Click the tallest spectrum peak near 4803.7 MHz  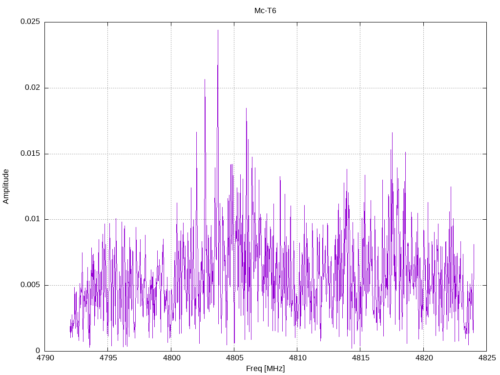218,31
